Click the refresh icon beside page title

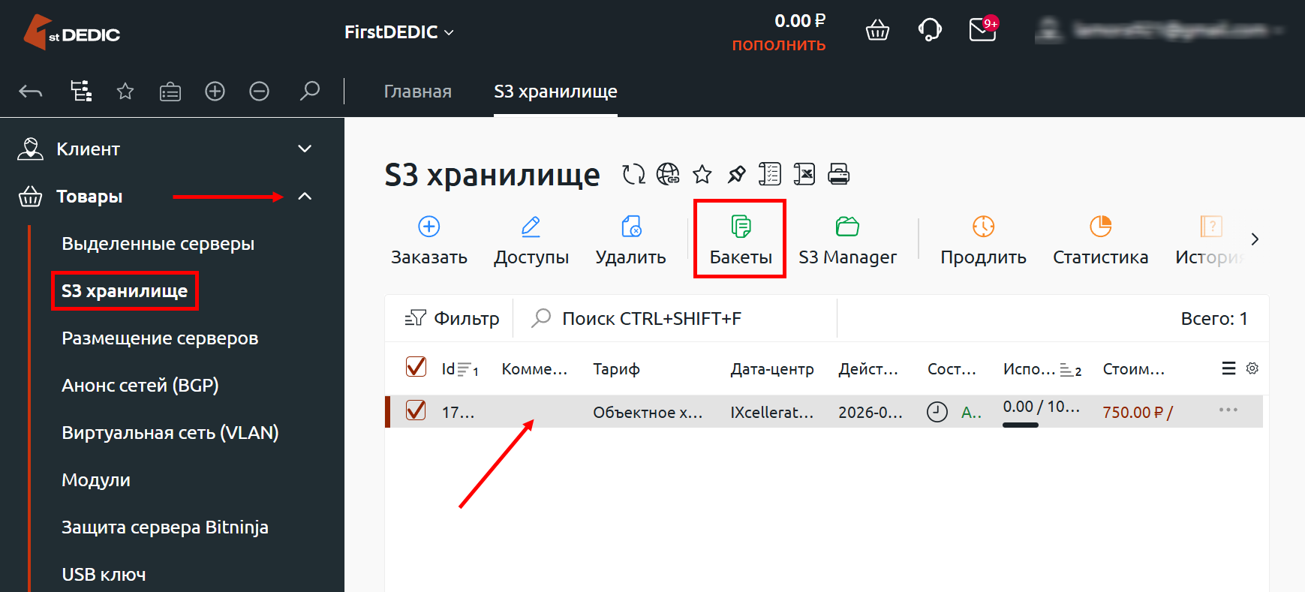point(633,174)
